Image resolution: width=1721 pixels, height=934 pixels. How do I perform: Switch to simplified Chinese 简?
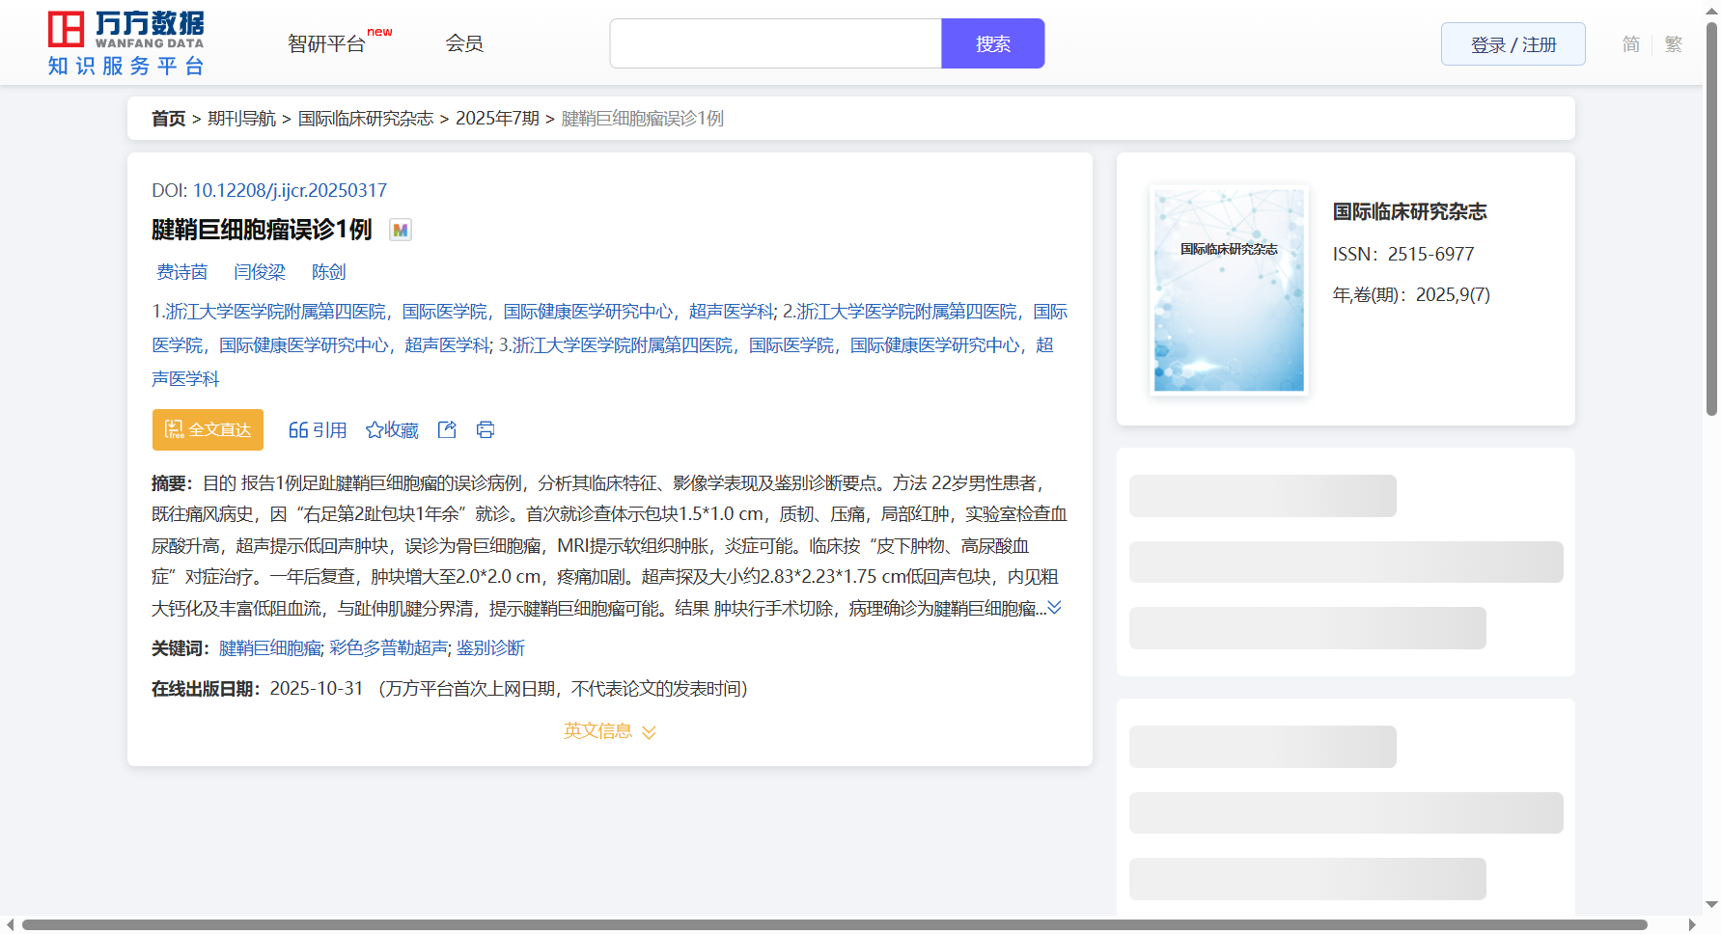coord(1630,44)
